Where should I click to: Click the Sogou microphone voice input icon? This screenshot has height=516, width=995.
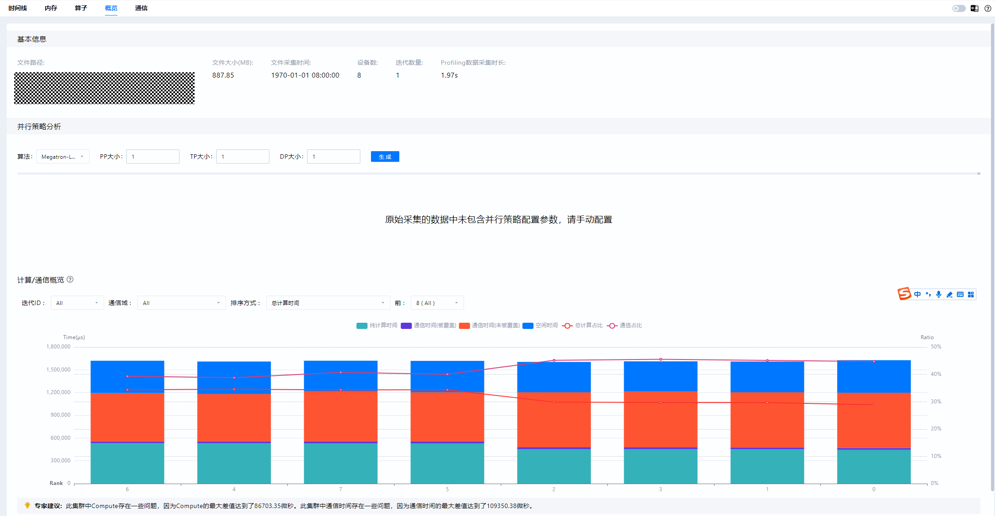(939, 294)
